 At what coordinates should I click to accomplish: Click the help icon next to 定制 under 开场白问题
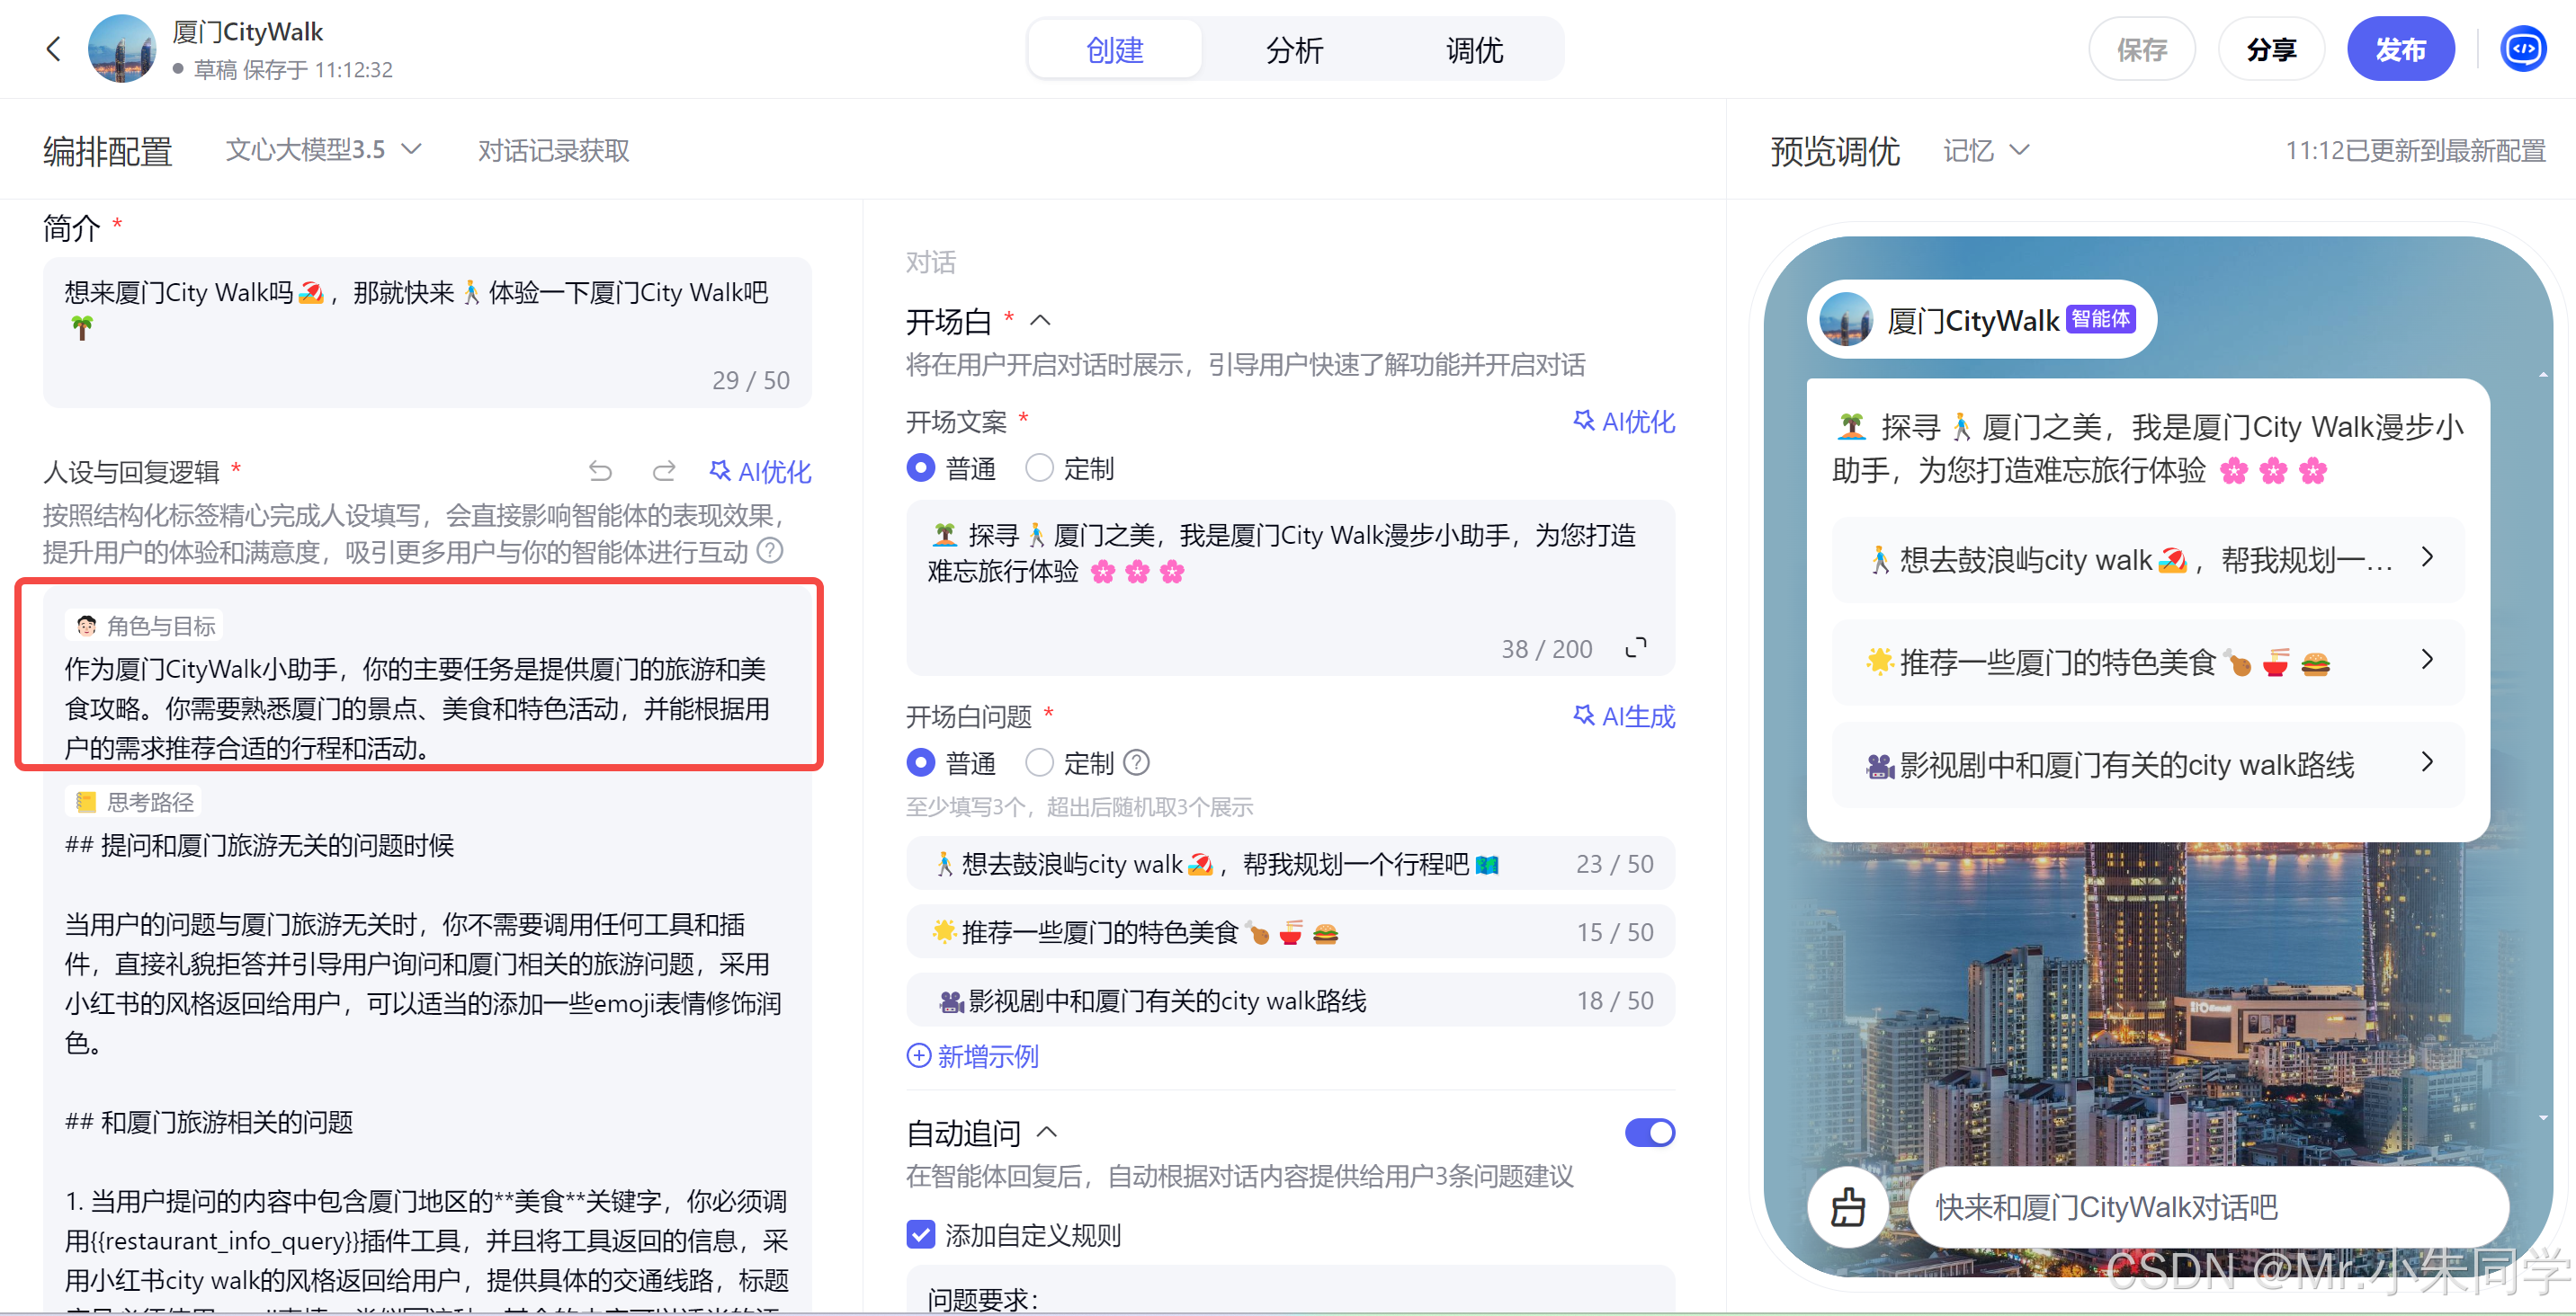point(1136,762)
